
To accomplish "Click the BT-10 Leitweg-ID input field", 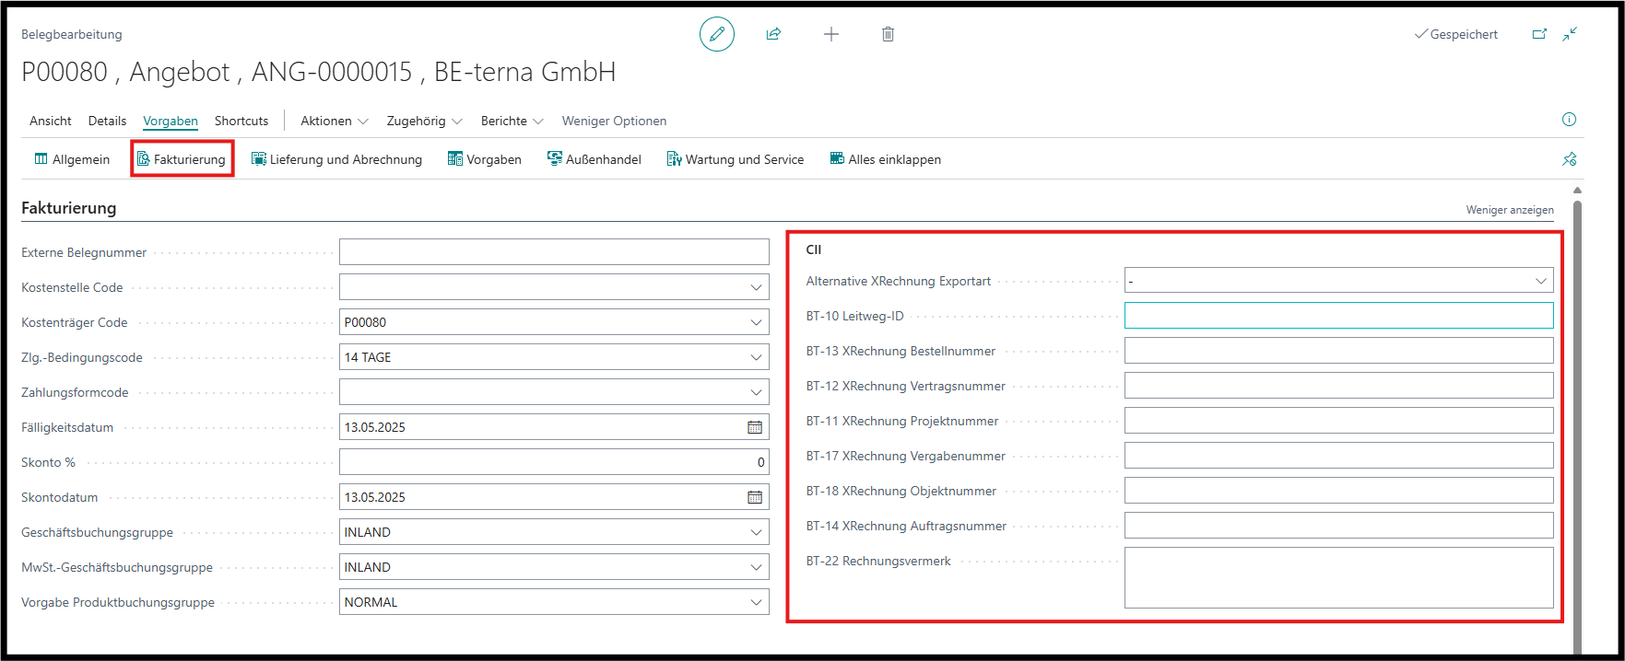I will [x=1337, y=316].
